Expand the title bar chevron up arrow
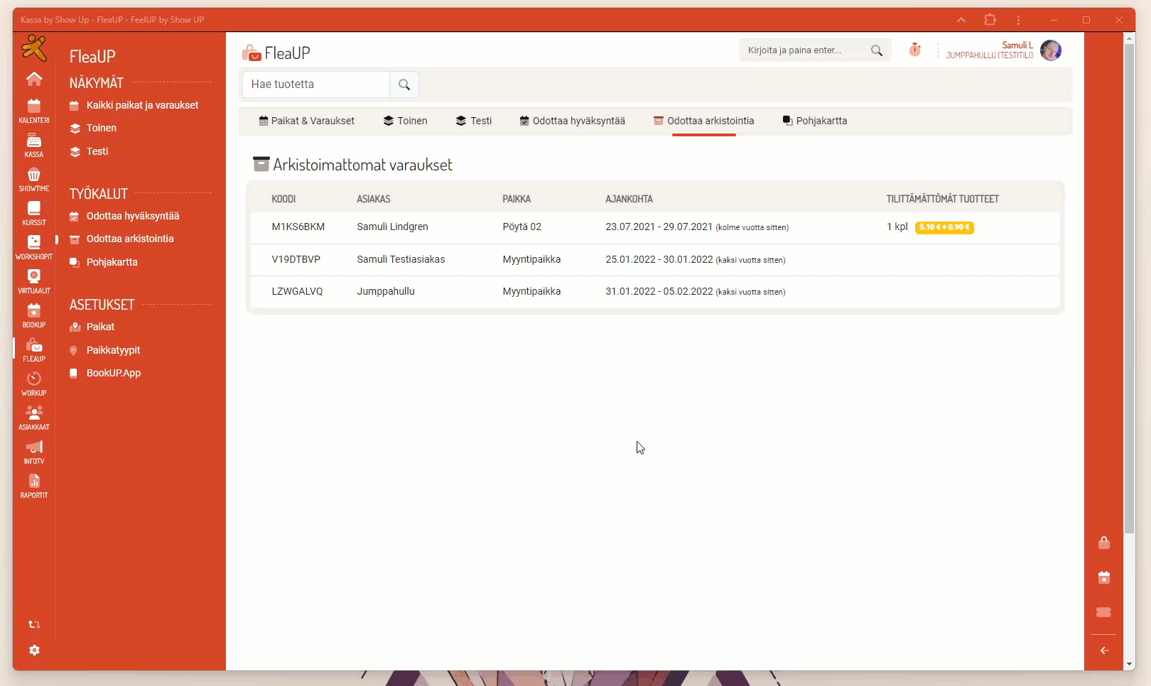 pyautogui.click(x=961, y=20)
